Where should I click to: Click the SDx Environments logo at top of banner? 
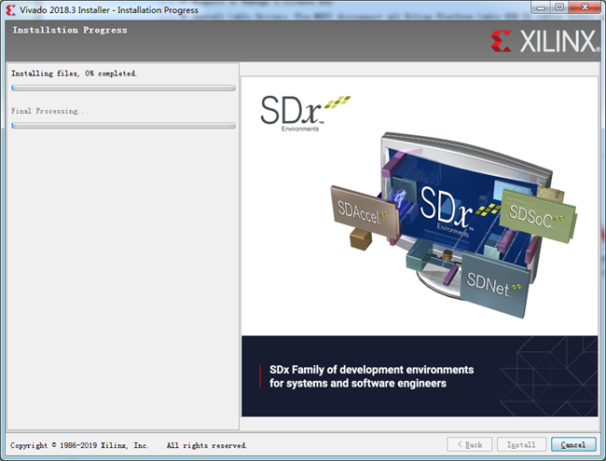tap(305, 114)
